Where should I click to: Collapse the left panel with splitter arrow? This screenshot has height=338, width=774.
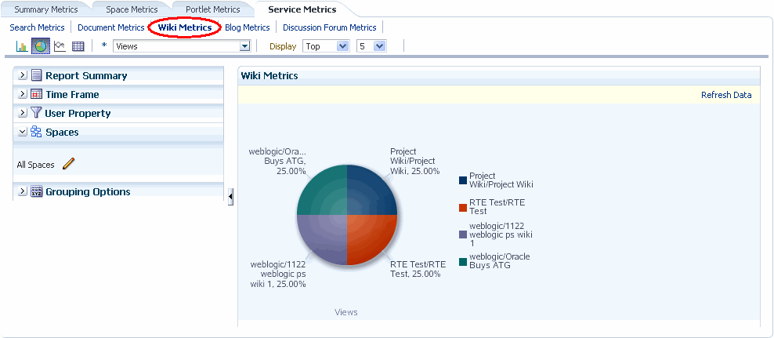(230, 197)
